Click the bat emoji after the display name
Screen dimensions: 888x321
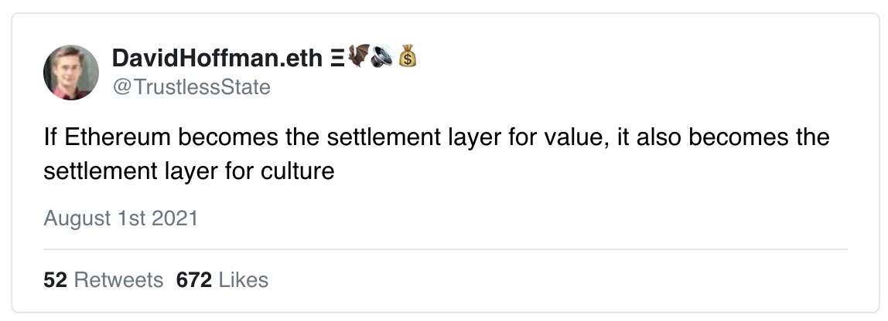click(x=358, y=58)
